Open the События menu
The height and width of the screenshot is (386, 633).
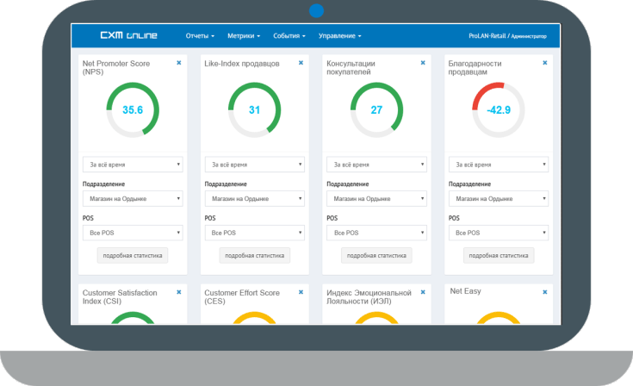pyautogui.click(x=289, y=36)
